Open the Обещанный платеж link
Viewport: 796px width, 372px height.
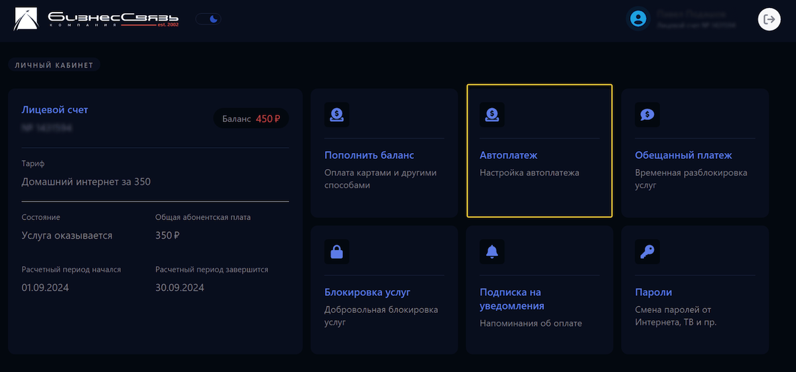[683, 155]
